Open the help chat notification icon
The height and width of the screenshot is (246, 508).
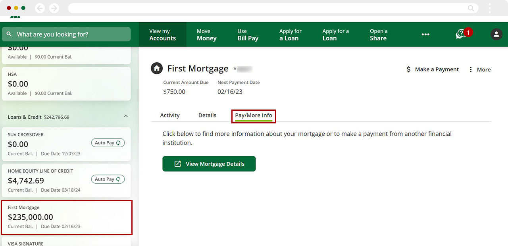coord(461,34)
